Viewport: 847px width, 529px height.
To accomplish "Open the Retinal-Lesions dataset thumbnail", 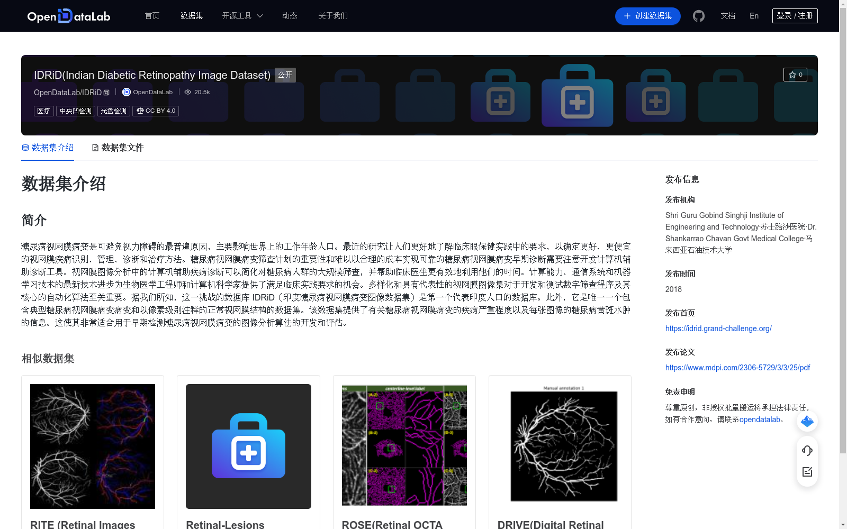I will [x=248, y=446].
